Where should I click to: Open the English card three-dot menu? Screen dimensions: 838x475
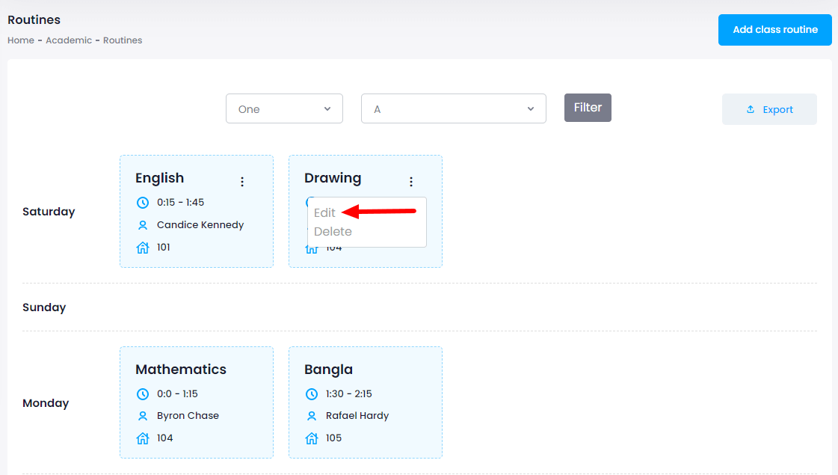point(241,182)
